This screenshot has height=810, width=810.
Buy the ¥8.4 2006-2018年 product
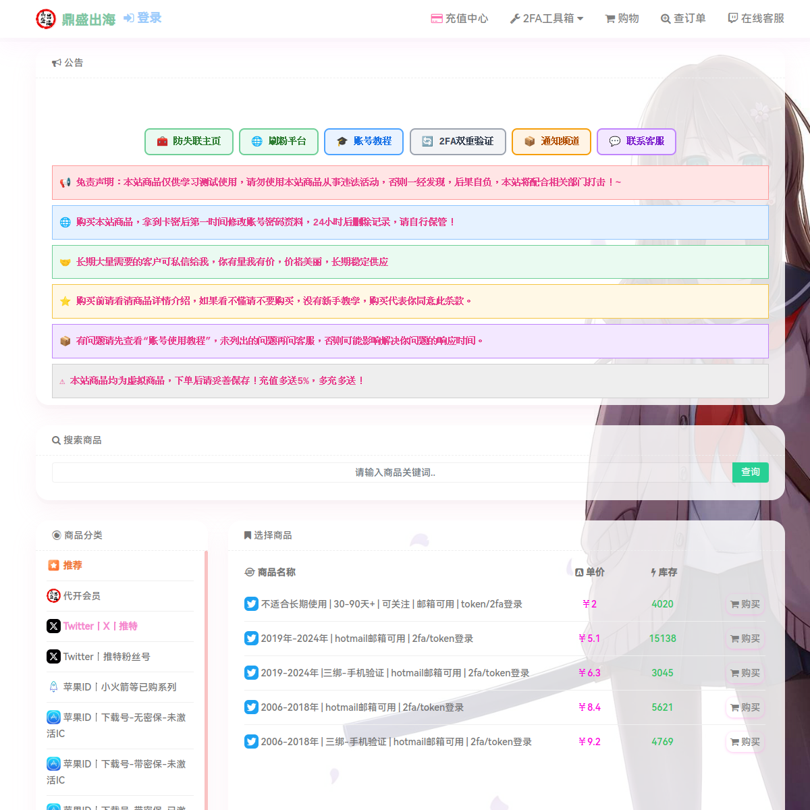(x=745, y=708)
